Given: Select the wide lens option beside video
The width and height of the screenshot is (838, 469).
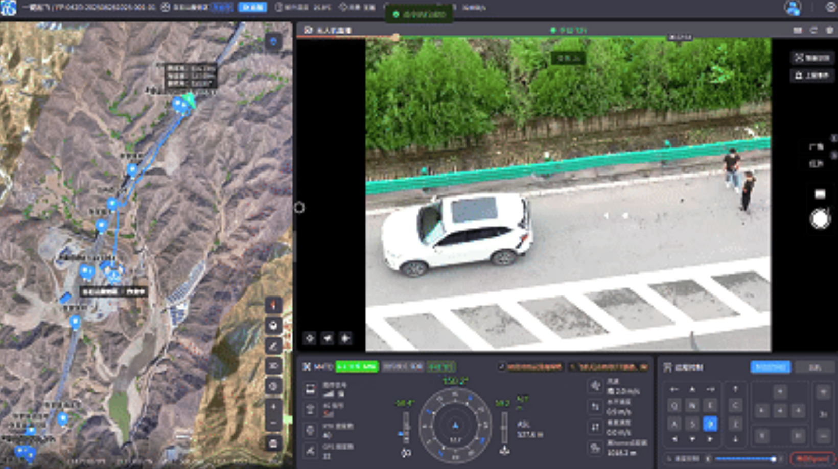Looking at the screenshot, I should coord(816,147).
